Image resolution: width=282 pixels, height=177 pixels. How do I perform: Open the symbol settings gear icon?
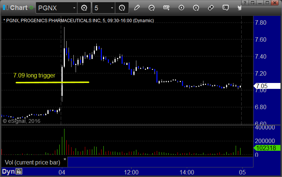tap(84, 8)
